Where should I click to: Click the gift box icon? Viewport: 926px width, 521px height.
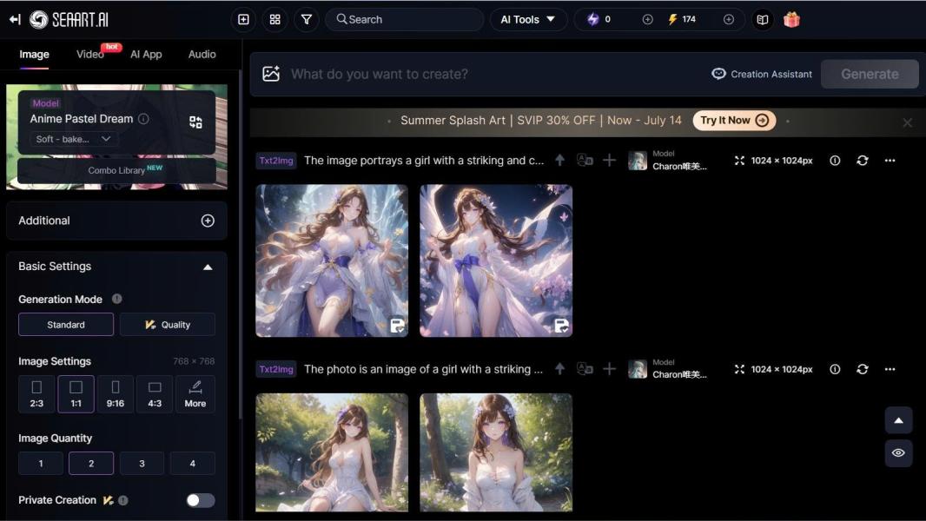pos(791,19)
